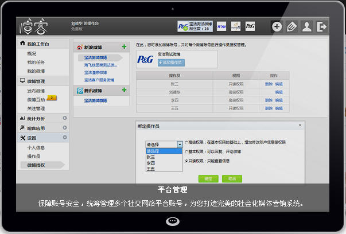This screenshot has height=234, width=346.
Task: Choose 王五 in the operator dropdown list
Action: tap(164, 169)
